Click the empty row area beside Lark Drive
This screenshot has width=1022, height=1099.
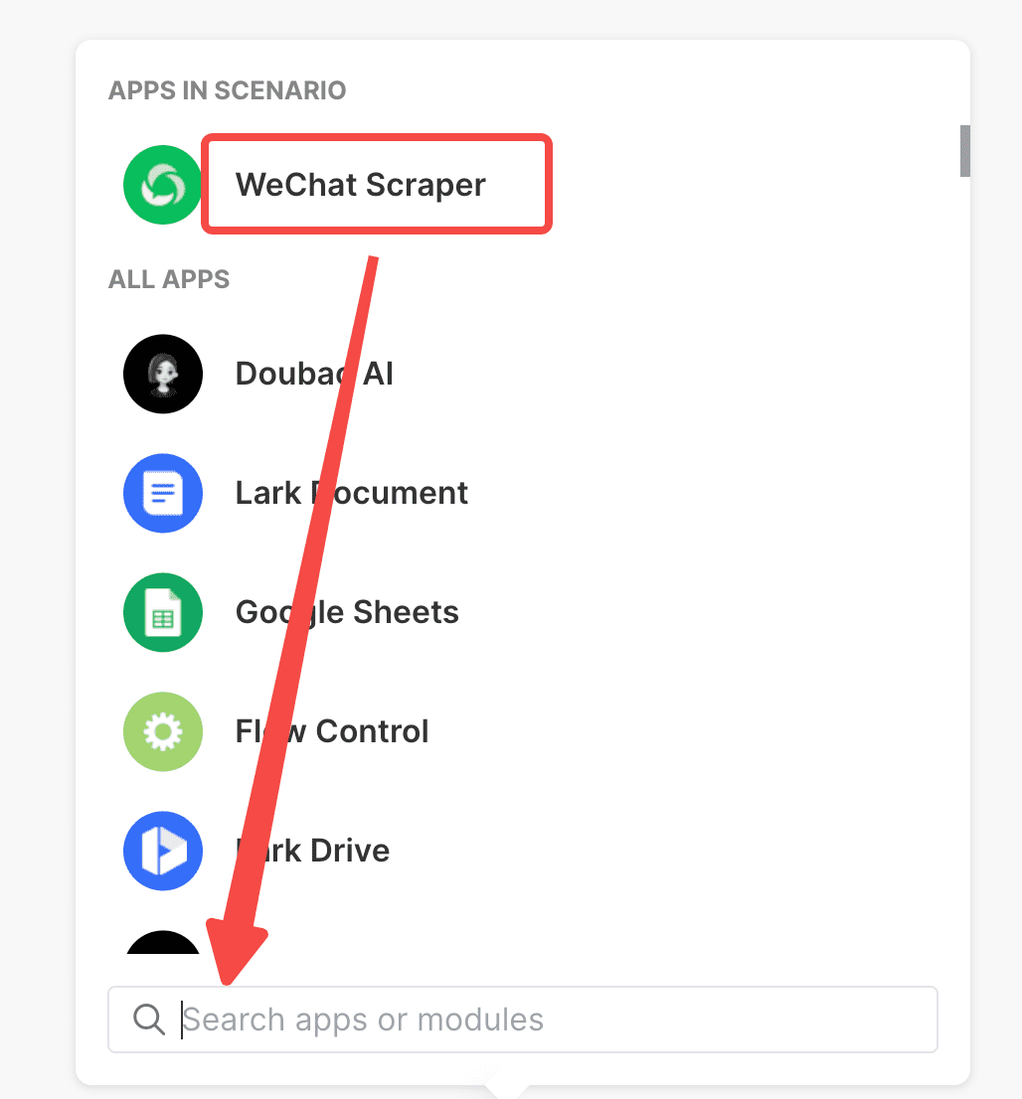(666, 851)
